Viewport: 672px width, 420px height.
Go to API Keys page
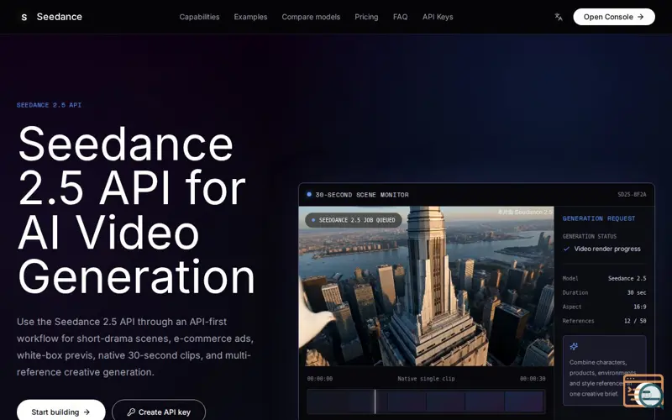coord(438,17)
